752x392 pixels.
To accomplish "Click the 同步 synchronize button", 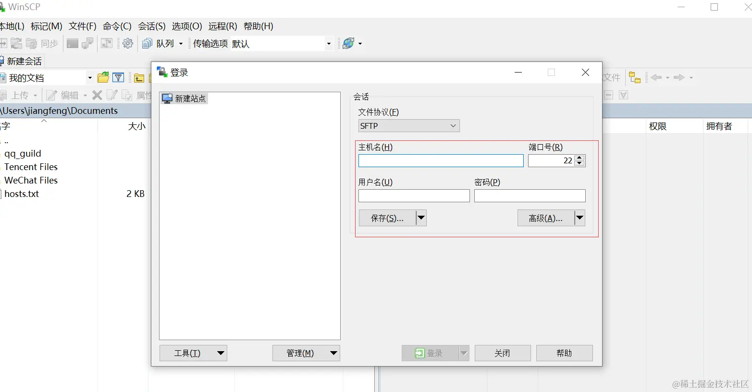I will 42,44.
